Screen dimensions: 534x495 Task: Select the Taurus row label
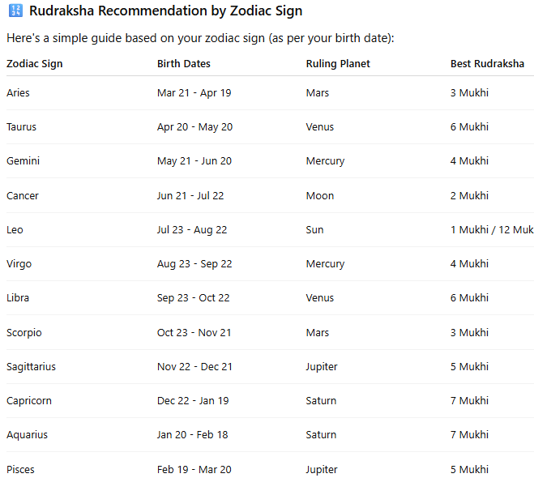[21, 127]
